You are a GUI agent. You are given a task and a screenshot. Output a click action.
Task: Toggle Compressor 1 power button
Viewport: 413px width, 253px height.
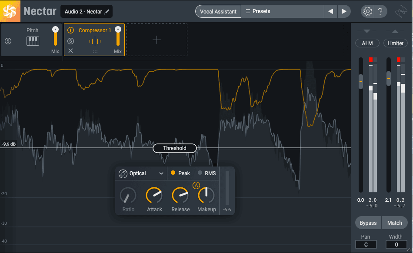point(70,30)
